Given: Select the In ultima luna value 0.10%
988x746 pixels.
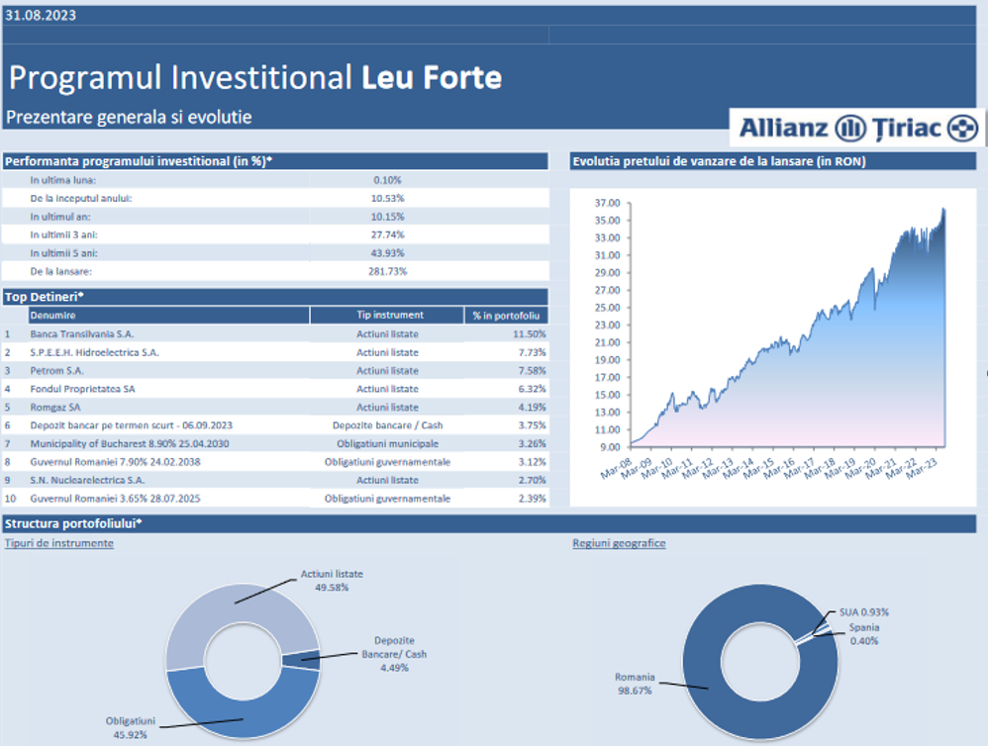Looking at the screenshot, I should pyautogui.click(x=387, y=180).
